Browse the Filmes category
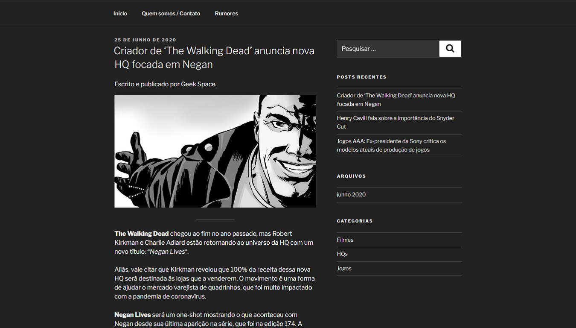Screen dimensions: 576x328 345,240
